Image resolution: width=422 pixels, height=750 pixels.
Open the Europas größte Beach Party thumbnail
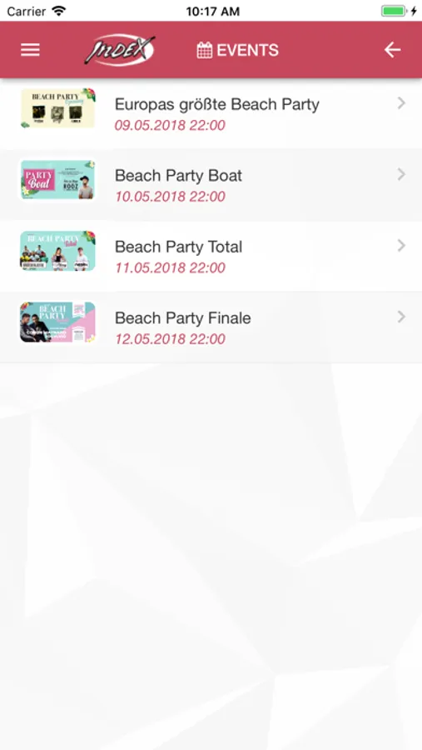(57, 108)
